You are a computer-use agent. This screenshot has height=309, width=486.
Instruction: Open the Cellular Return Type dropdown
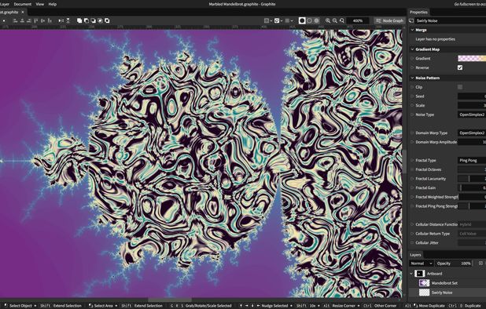pyautogui.click(x=472, y=234)
